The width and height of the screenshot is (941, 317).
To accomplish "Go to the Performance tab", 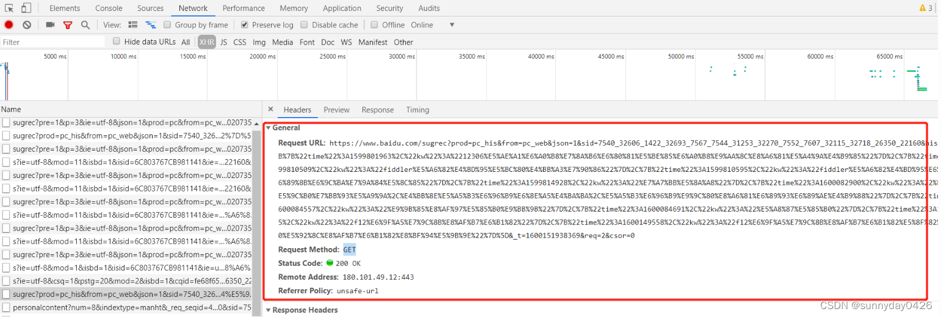I will pyautogui.click(x=243, y=8).
